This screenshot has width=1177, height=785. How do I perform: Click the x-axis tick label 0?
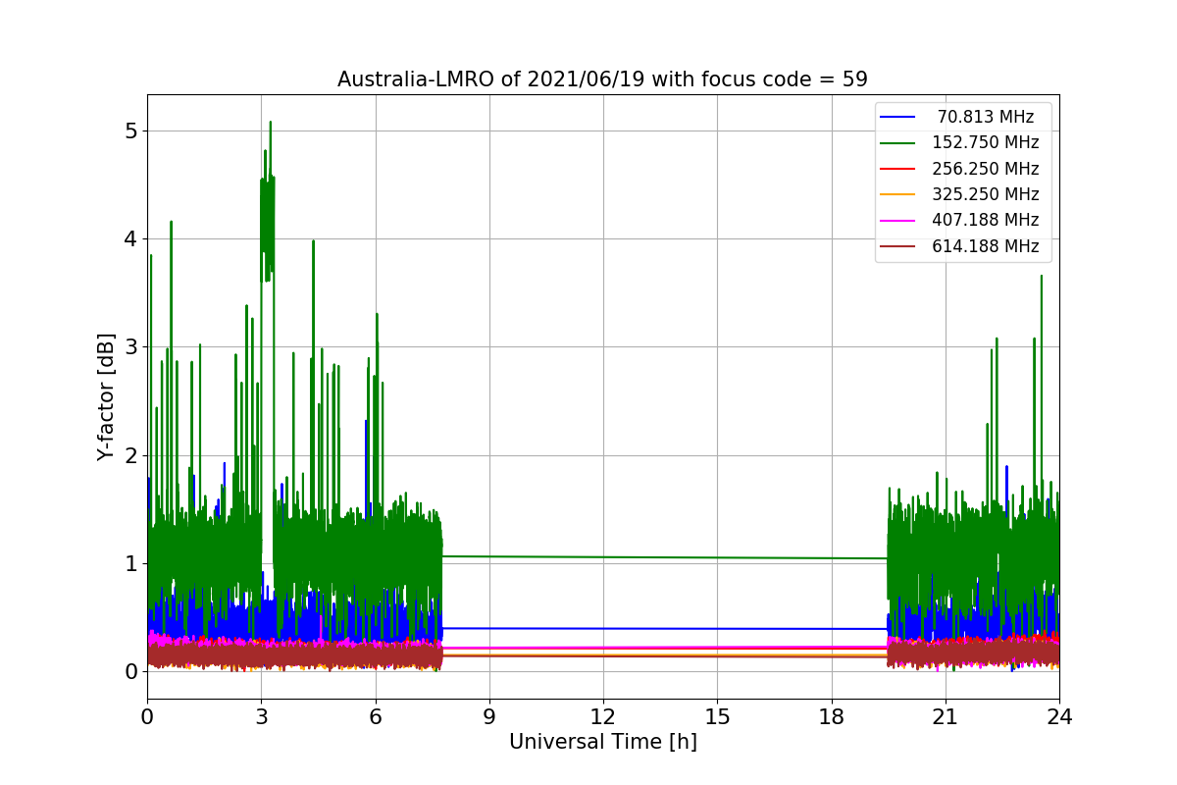coord(147,717)
